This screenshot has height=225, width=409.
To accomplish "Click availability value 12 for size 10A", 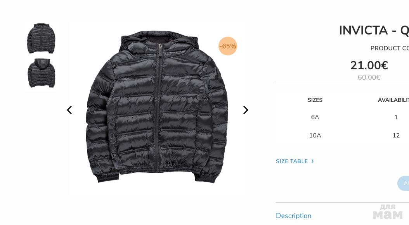I will 396,136.
